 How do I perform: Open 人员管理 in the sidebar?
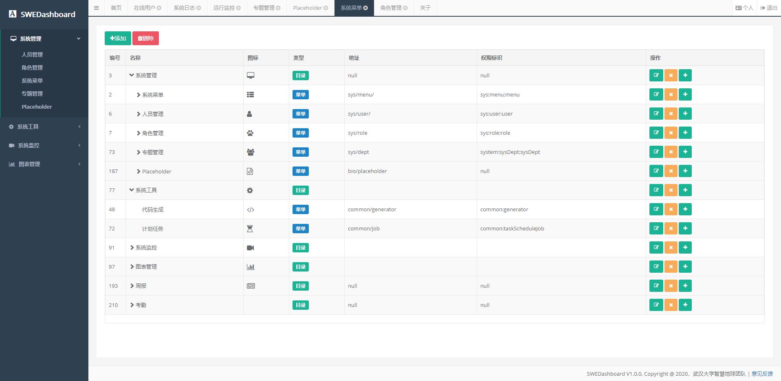(x=32, y=55)
